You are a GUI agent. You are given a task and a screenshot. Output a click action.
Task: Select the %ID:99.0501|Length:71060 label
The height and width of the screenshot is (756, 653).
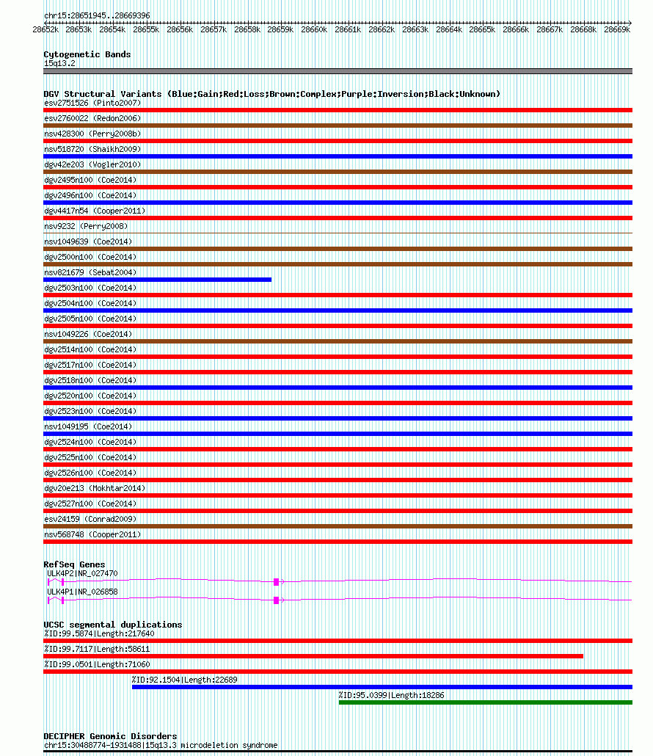click(97, 665)
